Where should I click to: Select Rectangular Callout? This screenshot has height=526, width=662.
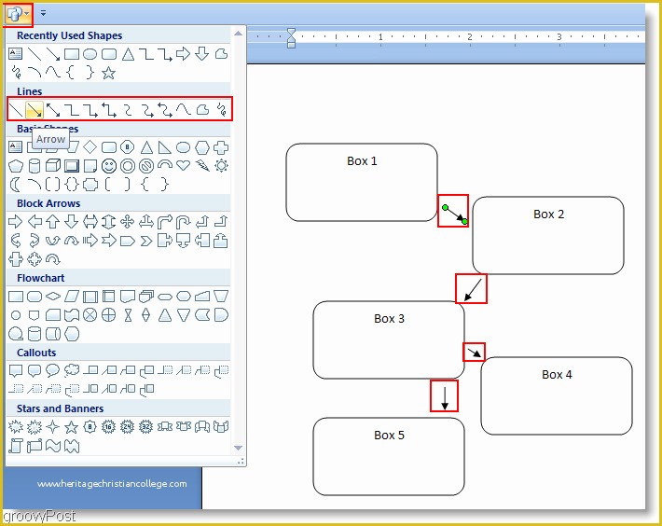[16, 370]
